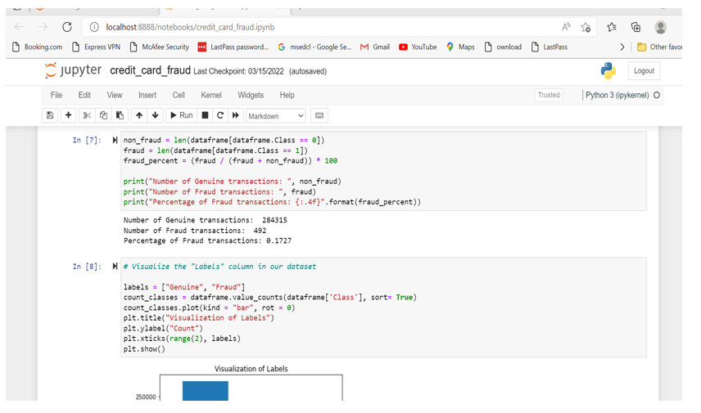Open the cell type Markdown dropdown
Viewport: 701px width, 413px height.
point(276,116)
